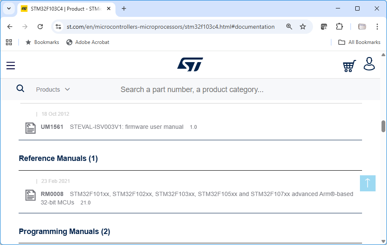Click the part number search field
This screenshot has width=387, height=245.
click(220, 90)
